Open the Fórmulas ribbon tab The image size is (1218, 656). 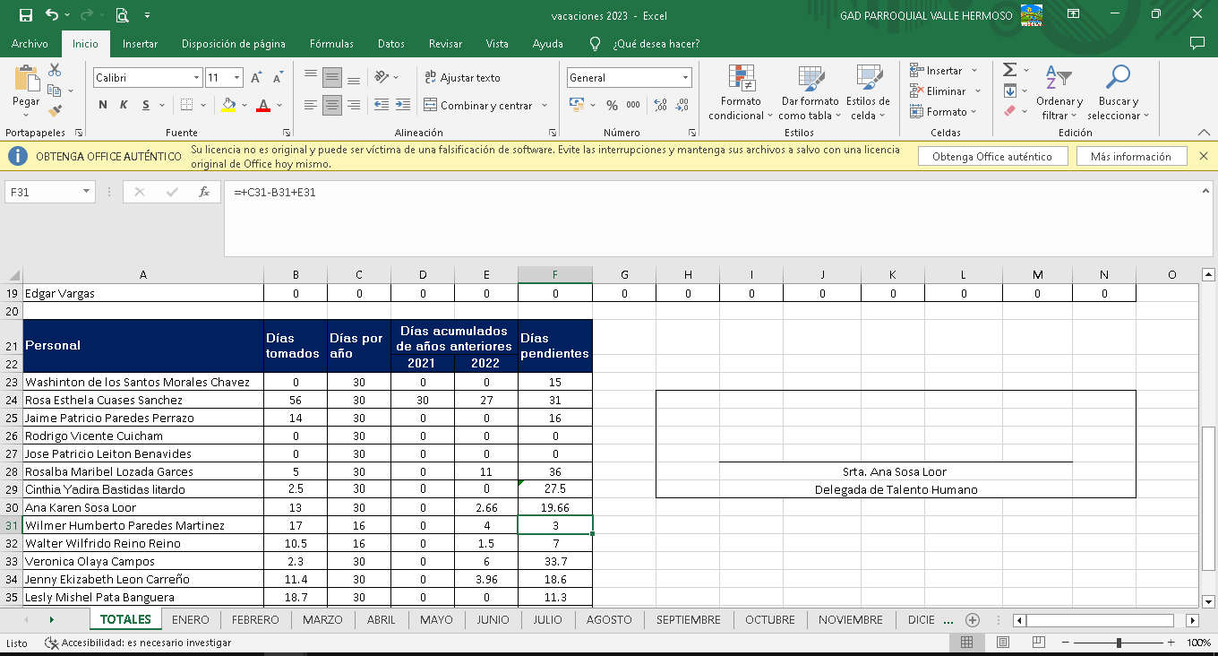click(331, 44)
